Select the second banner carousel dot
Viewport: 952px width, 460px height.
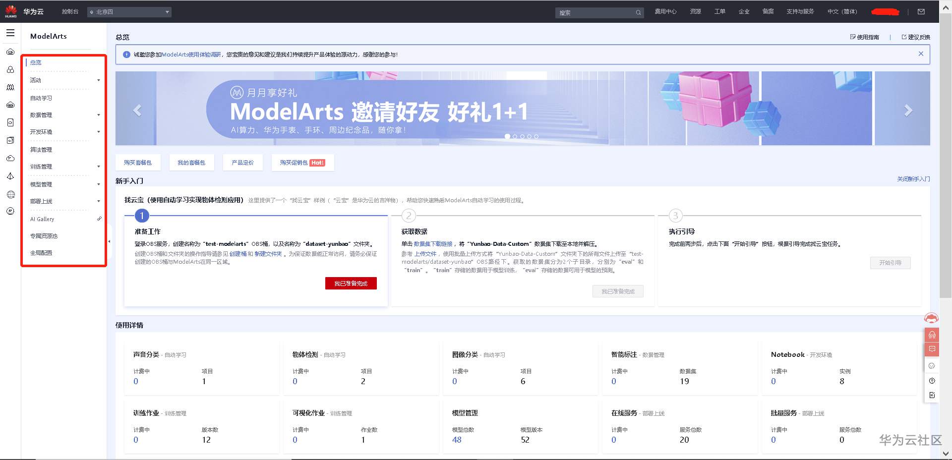(515, 137)
